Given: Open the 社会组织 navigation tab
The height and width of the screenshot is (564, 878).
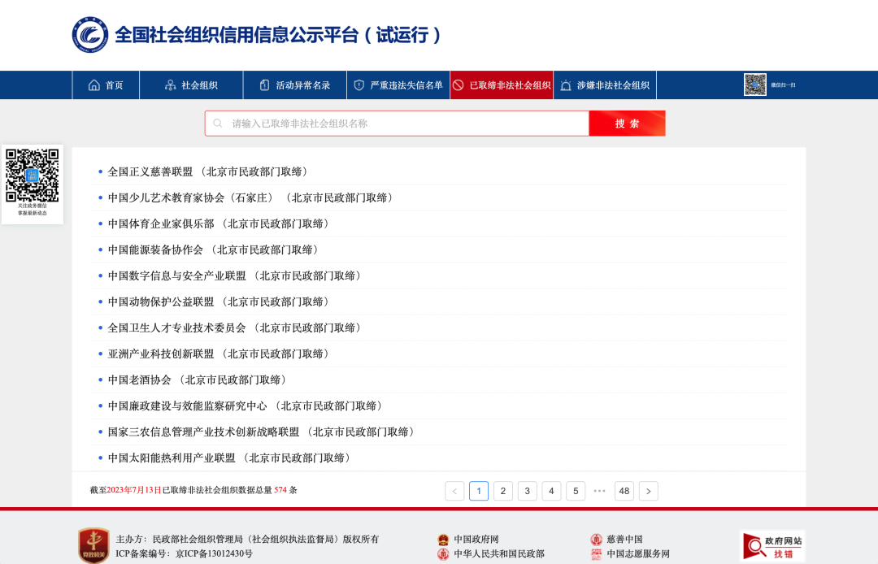Looking at the screenshot, I should tap(191, 85).
